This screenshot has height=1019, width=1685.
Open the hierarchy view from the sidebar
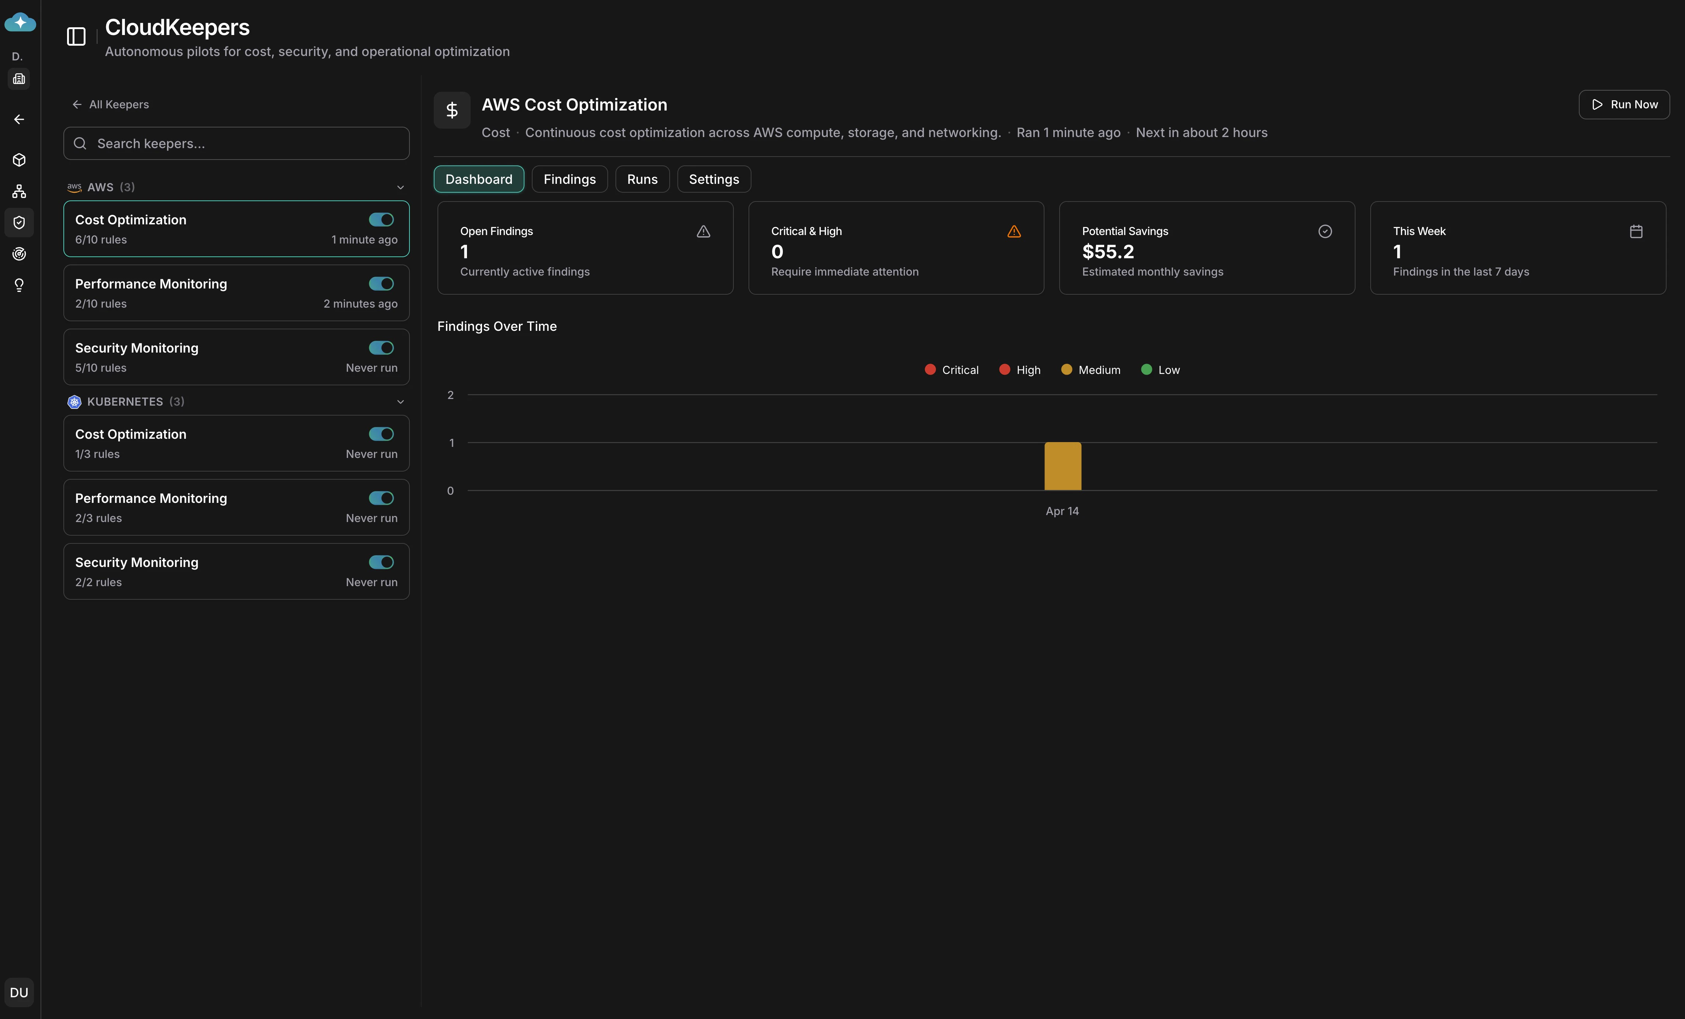[x=19, y=191]
